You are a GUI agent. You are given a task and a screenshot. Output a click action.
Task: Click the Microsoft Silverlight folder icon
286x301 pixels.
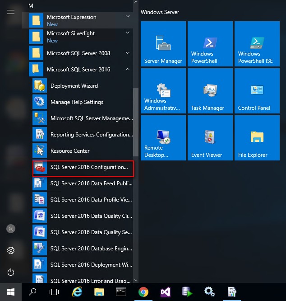(x=36, y=37)
